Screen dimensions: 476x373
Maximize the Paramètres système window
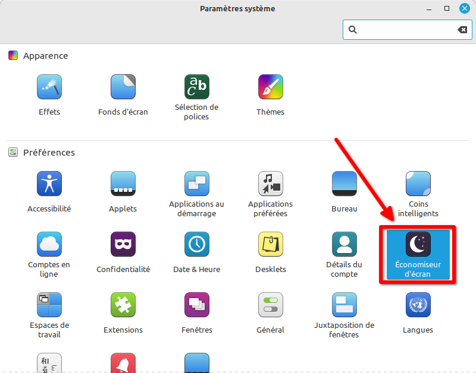coord(447,9)
